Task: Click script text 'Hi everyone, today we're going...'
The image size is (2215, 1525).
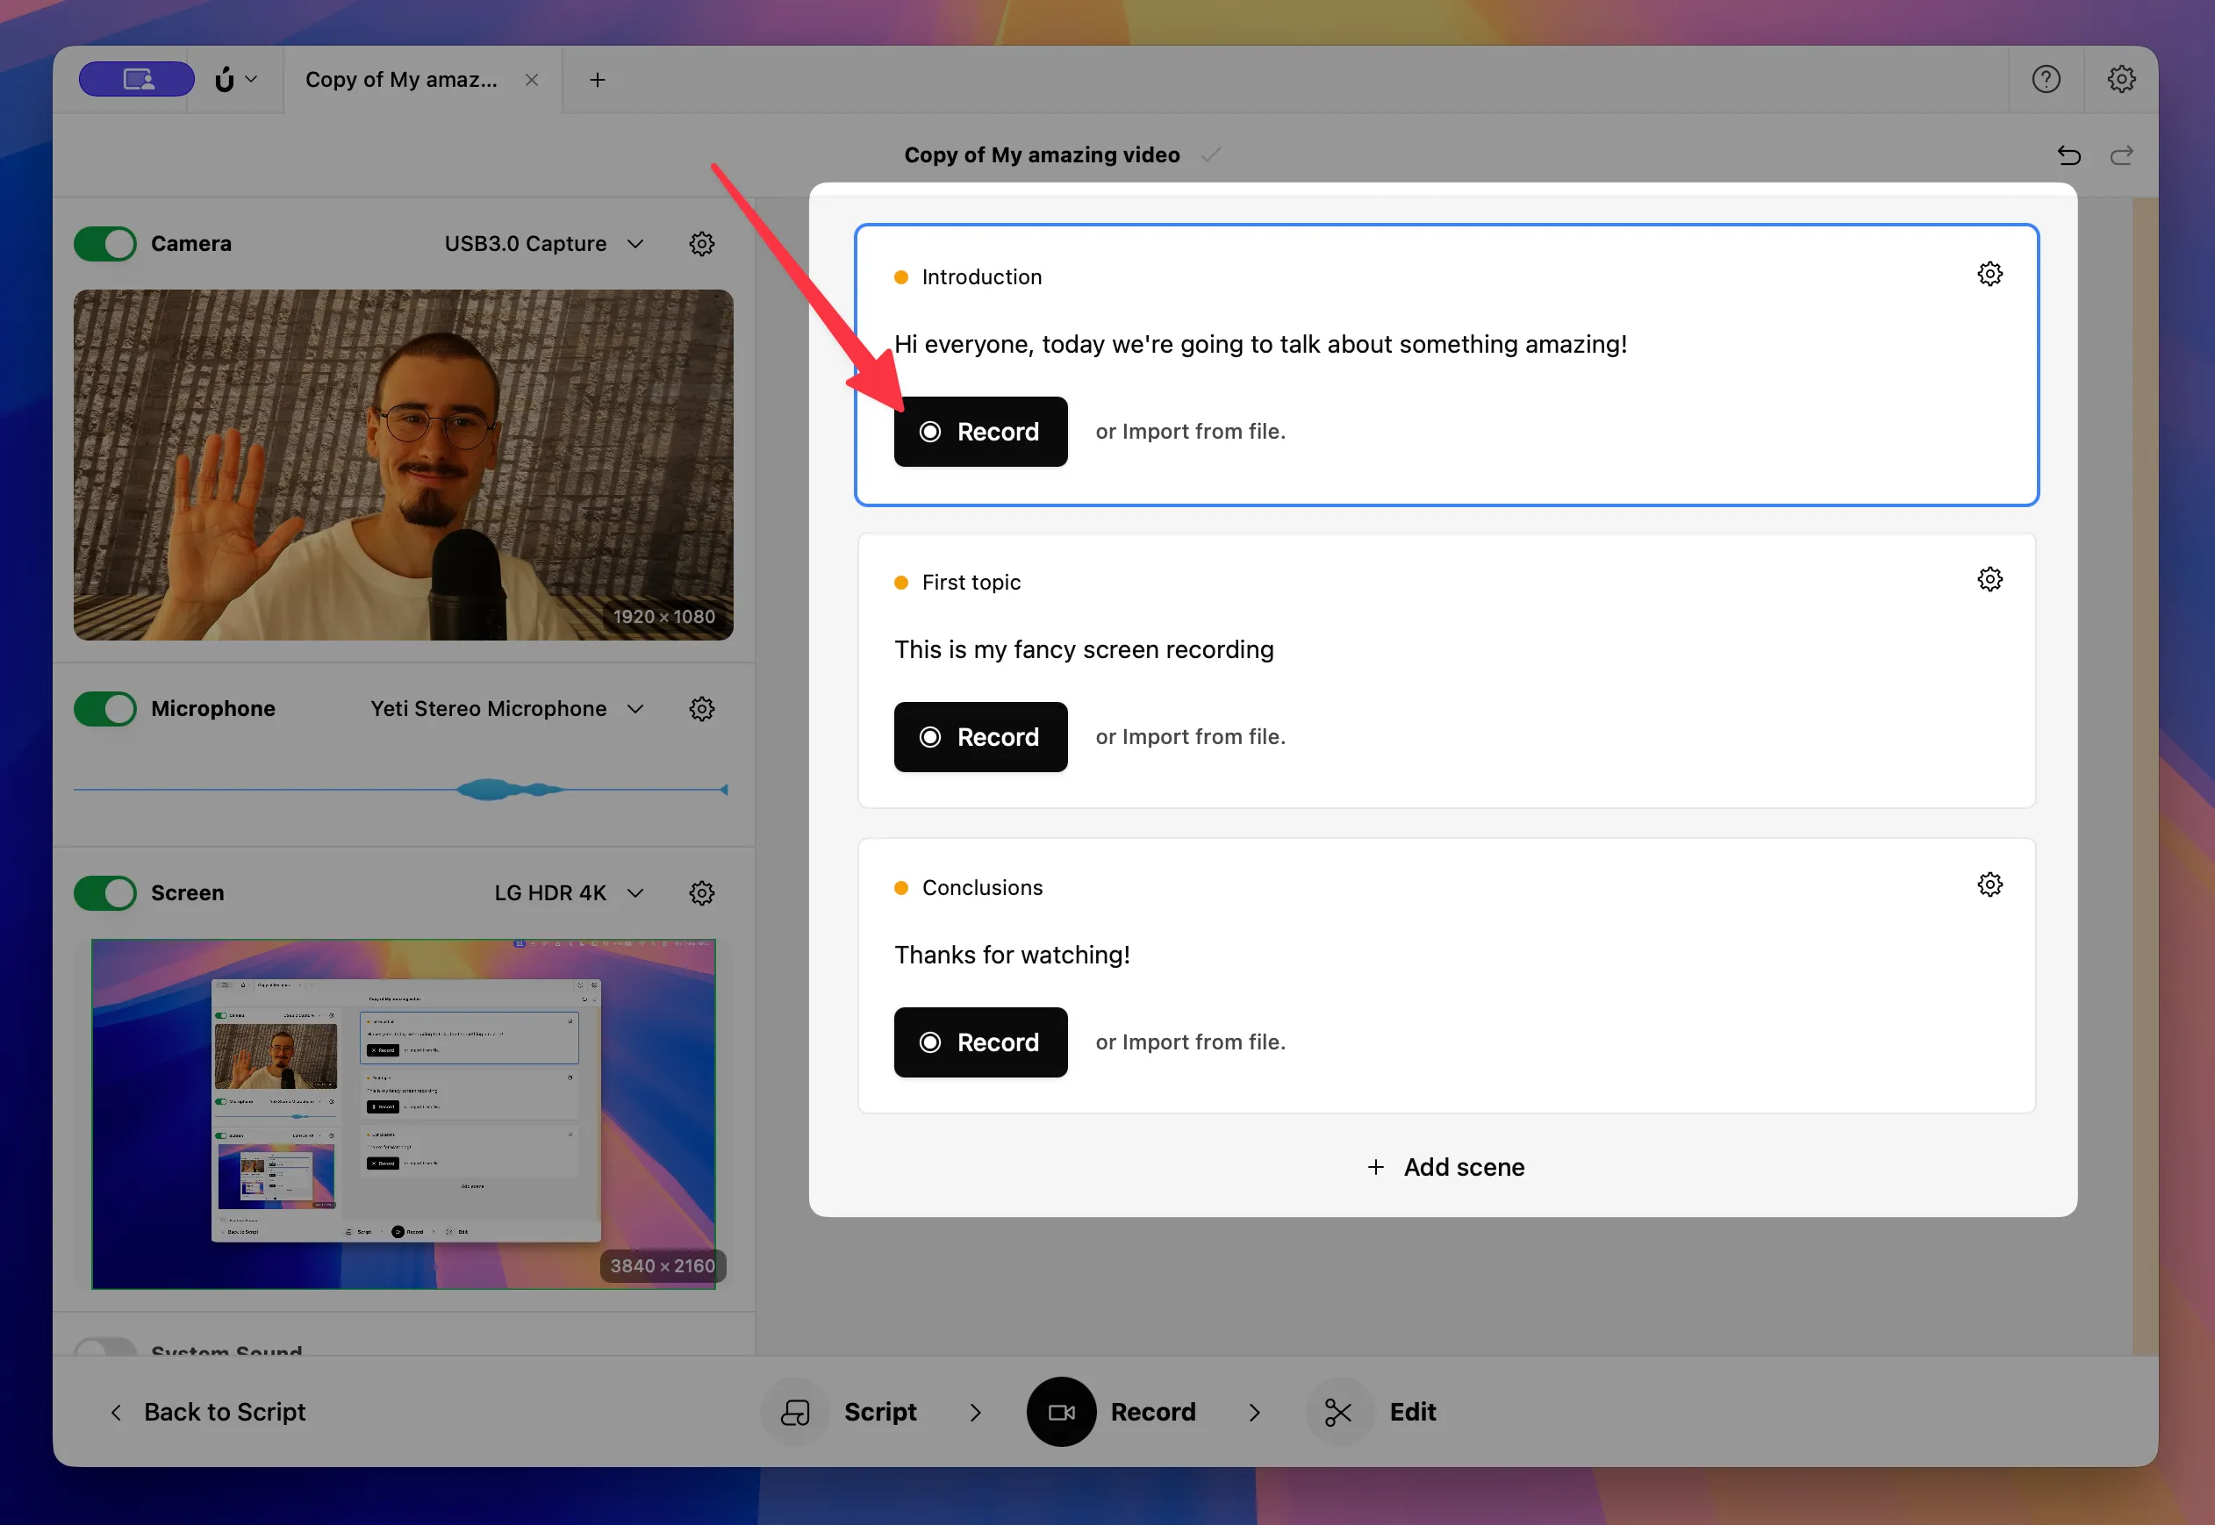Action: click(x=1260, y=344)
